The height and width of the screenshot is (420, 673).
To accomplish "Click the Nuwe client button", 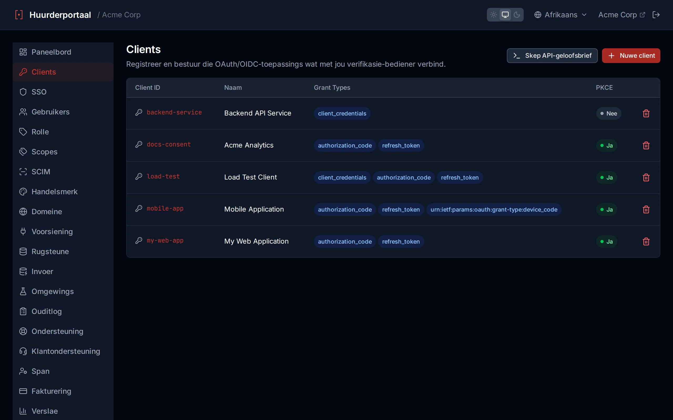I will pyautogui.click(x=631, y=56).
